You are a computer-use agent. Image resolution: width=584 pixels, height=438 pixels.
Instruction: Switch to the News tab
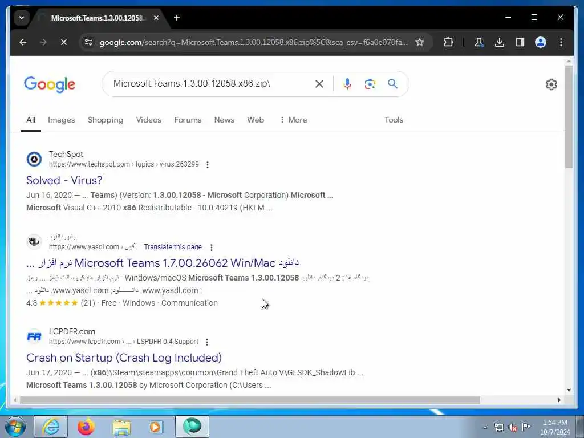(x=224, y=120)
